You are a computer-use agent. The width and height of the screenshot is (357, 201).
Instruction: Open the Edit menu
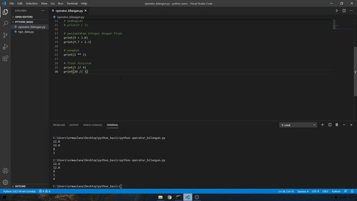(x=20, y=3)
